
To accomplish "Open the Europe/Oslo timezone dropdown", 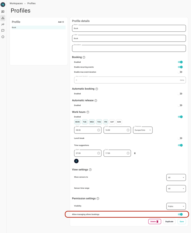I will 143,130.
